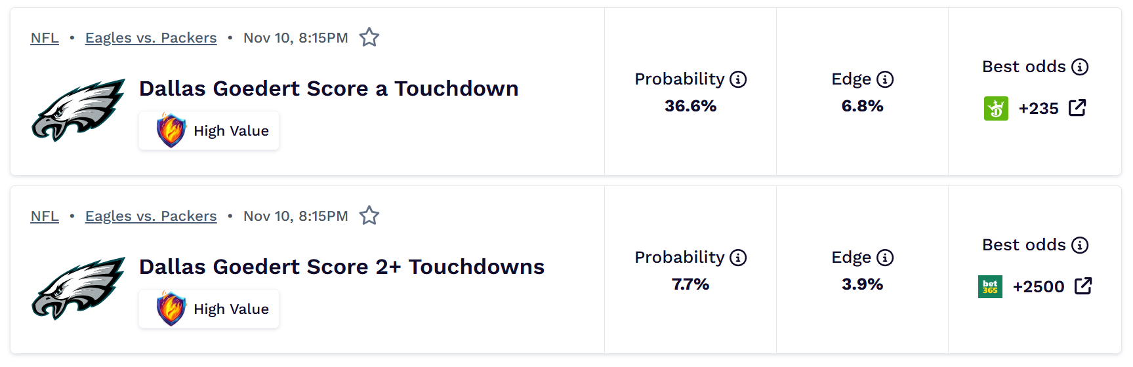Viewport: 1133px width, 367px height.
Task: Favorite the Goedert 2+ Touchdowns bet star
Action: 369,216
